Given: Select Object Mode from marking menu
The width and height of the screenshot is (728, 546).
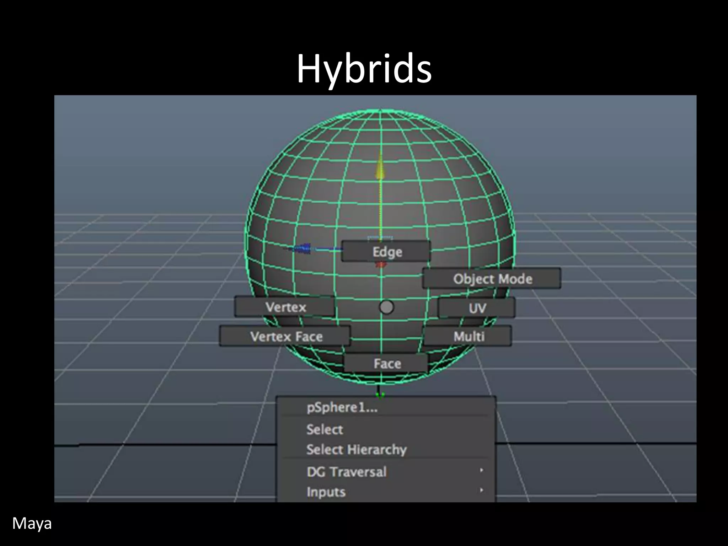Looking at the screenshot, I should tap(492, 278).
